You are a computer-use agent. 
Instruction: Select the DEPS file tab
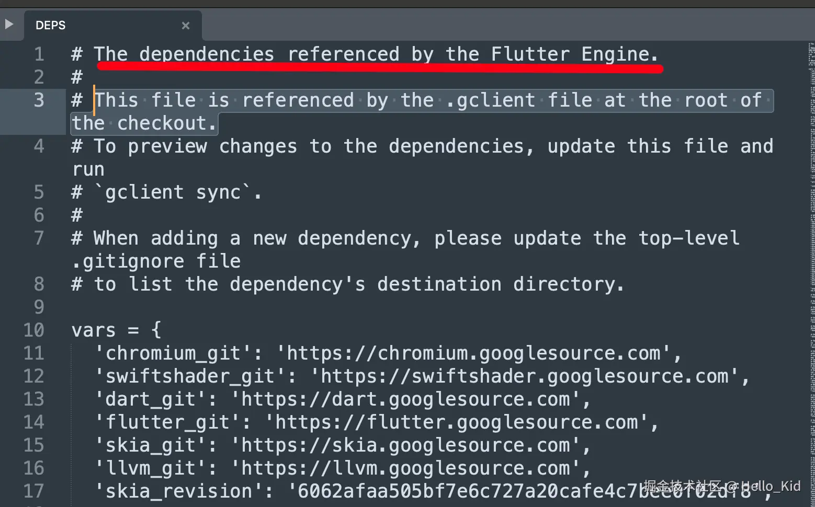click(x=51, y=26)
